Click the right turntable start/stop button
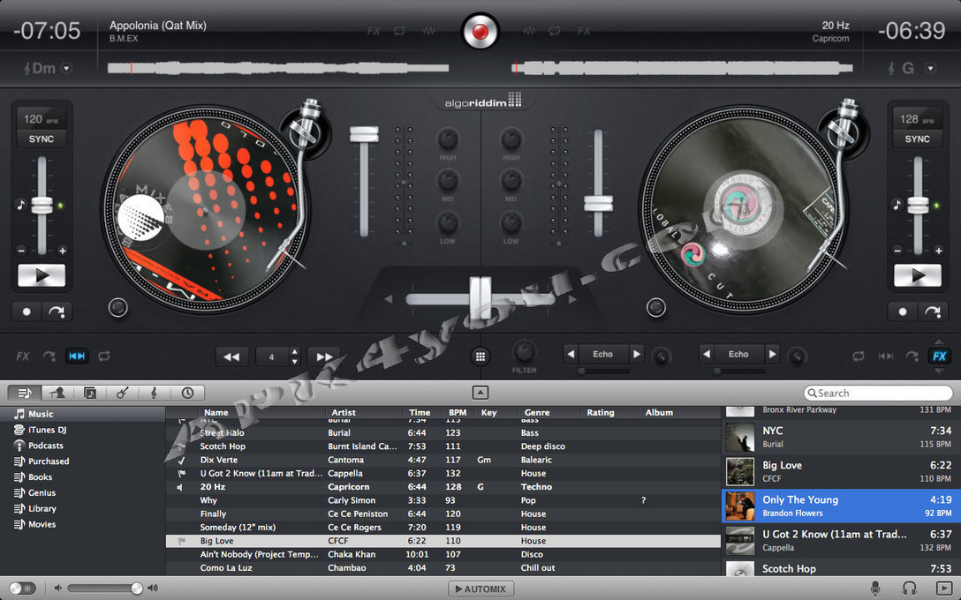Viewport: 961px width, 600px height. coord(655,307)
